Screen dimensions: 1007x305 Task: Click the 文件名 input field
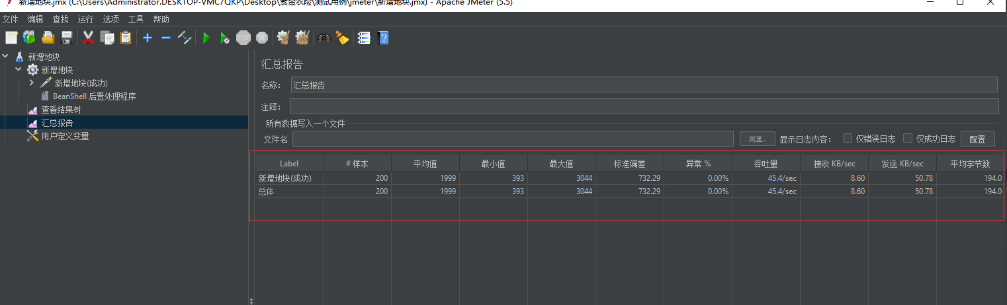point(513,139)
